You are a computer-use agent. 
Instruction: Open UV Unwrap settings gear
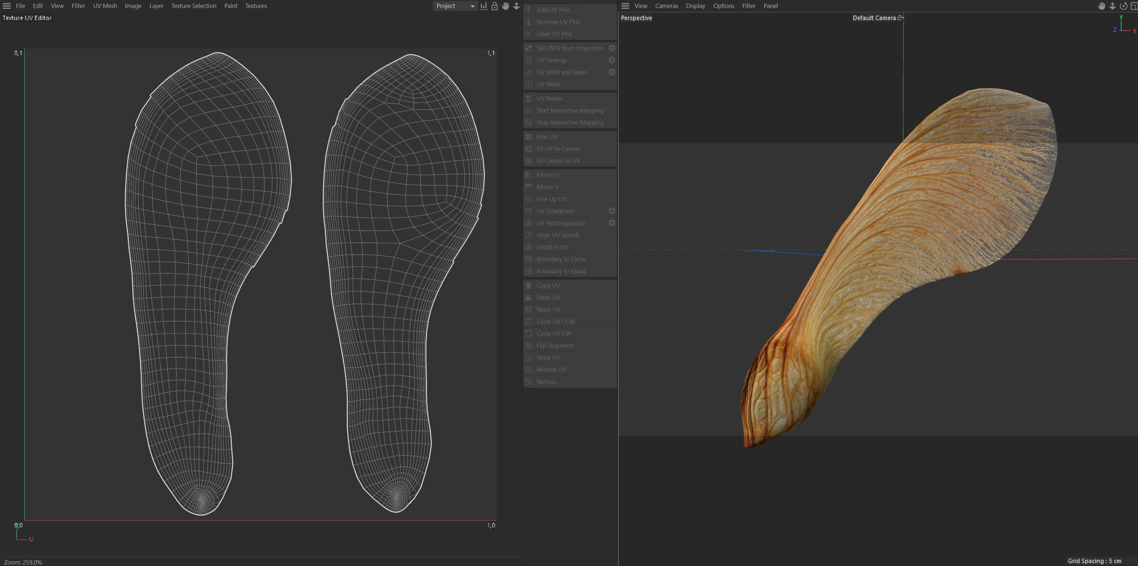611,60
